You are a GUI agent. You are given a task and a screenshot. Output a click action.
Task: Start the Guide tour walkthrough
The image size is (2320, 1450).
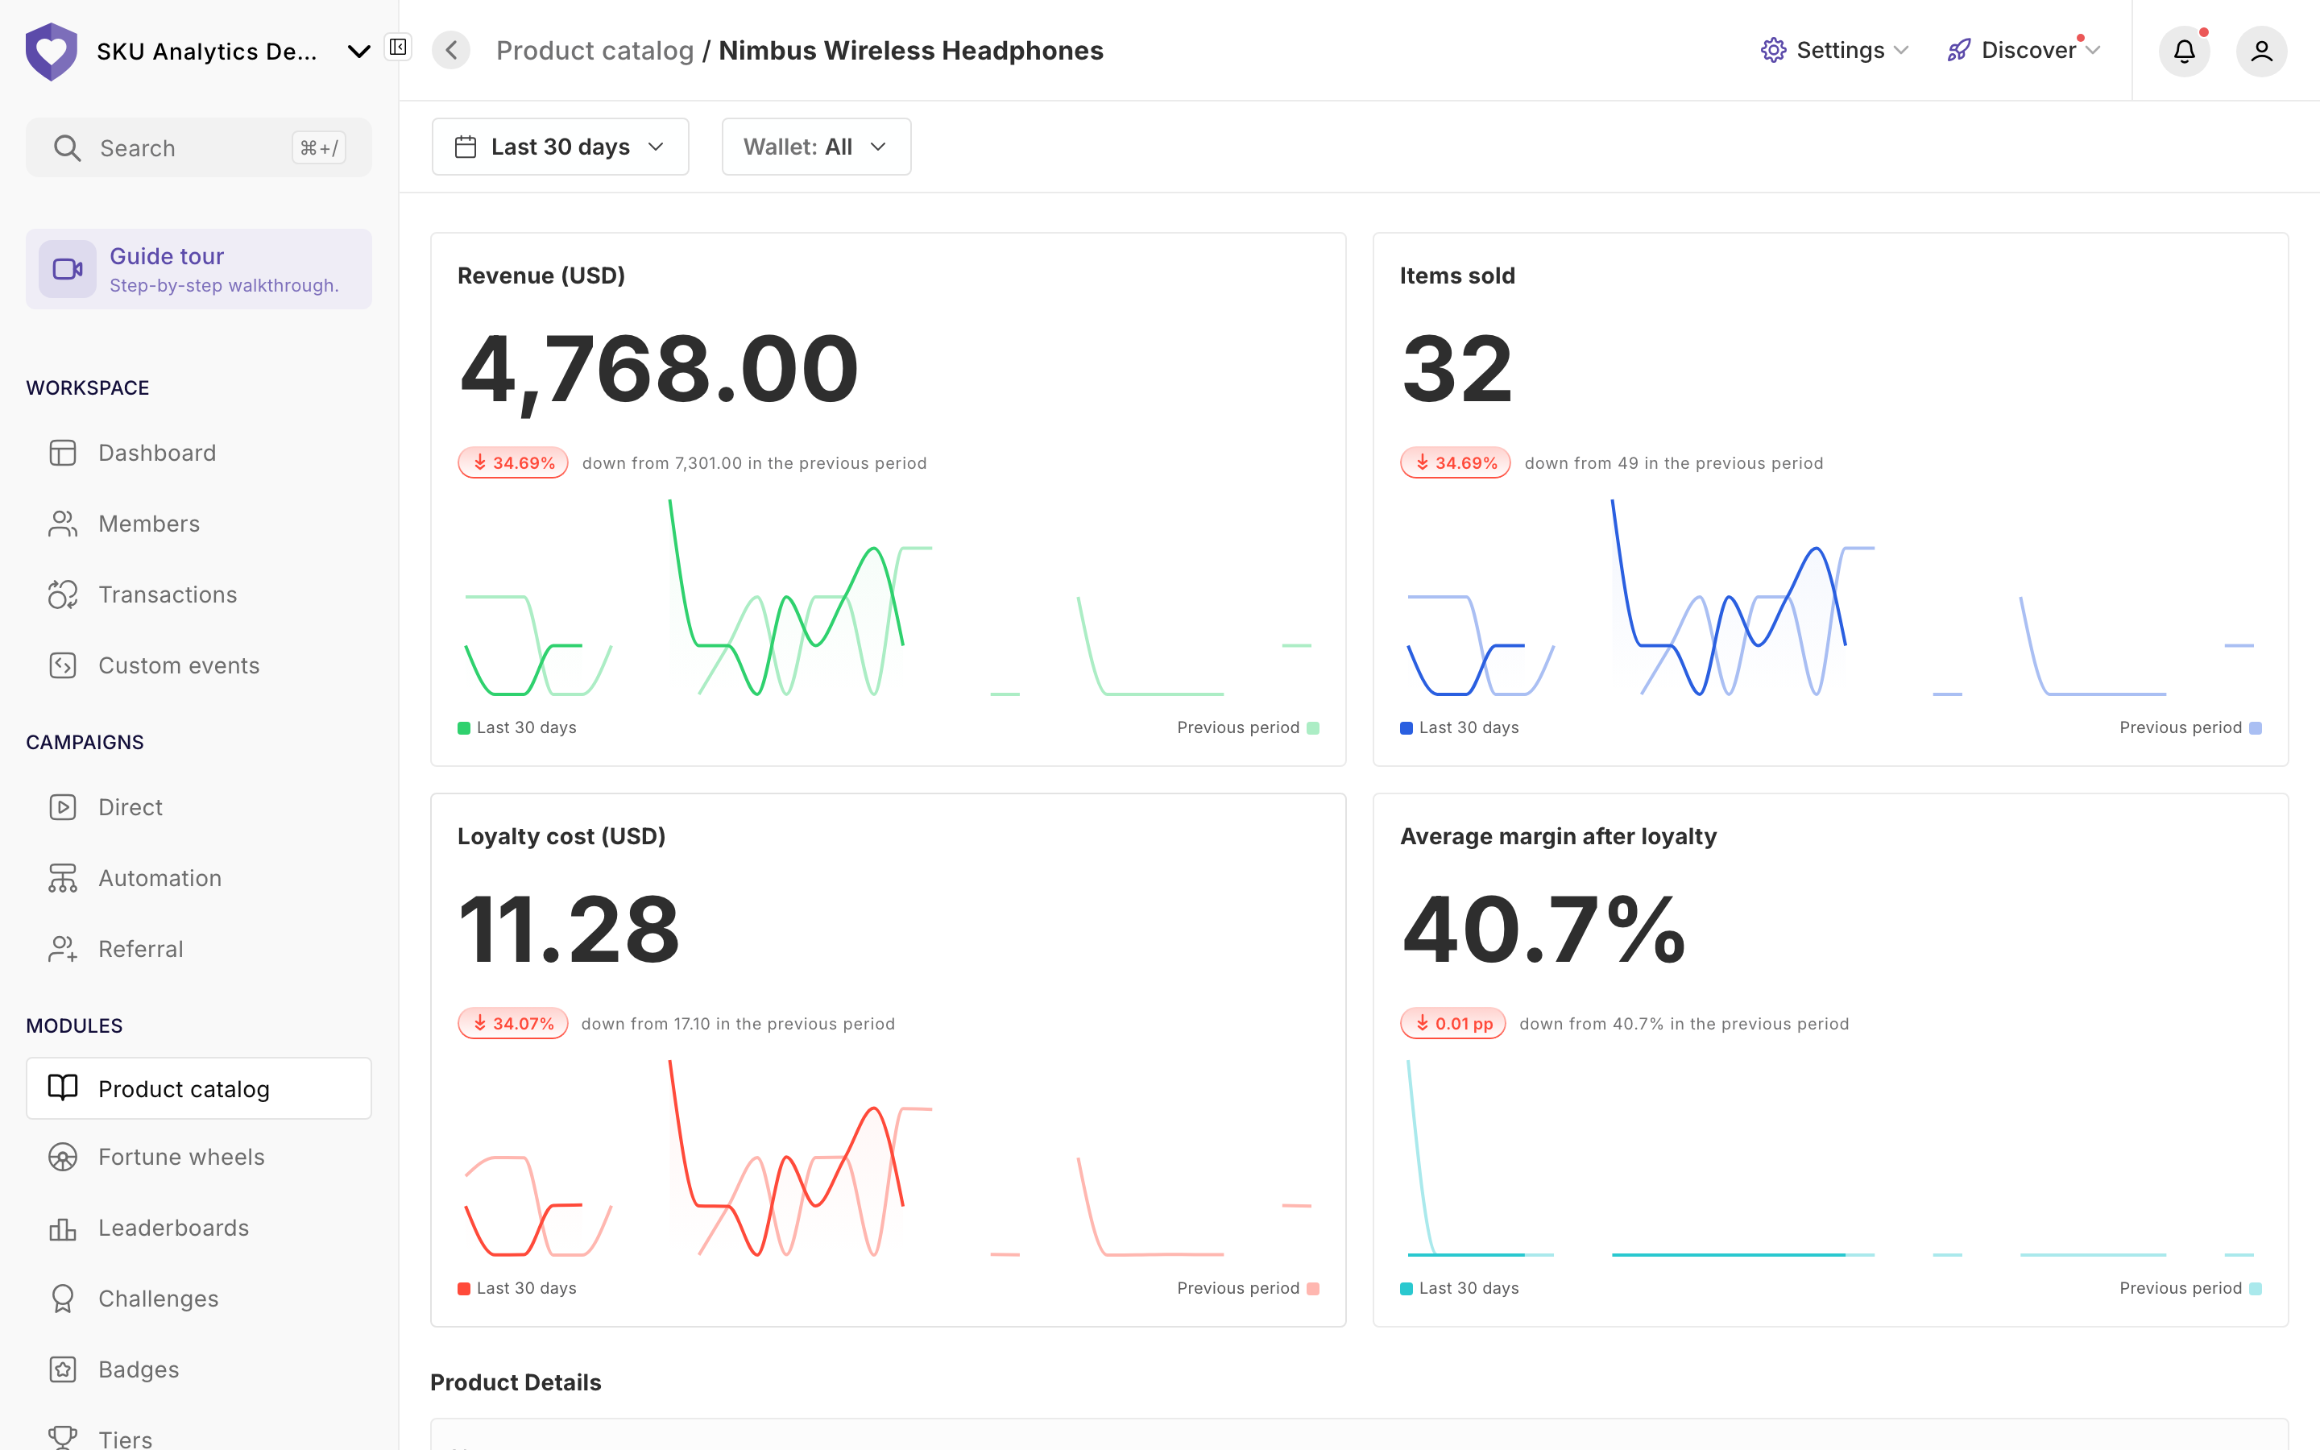pos(198,270)
